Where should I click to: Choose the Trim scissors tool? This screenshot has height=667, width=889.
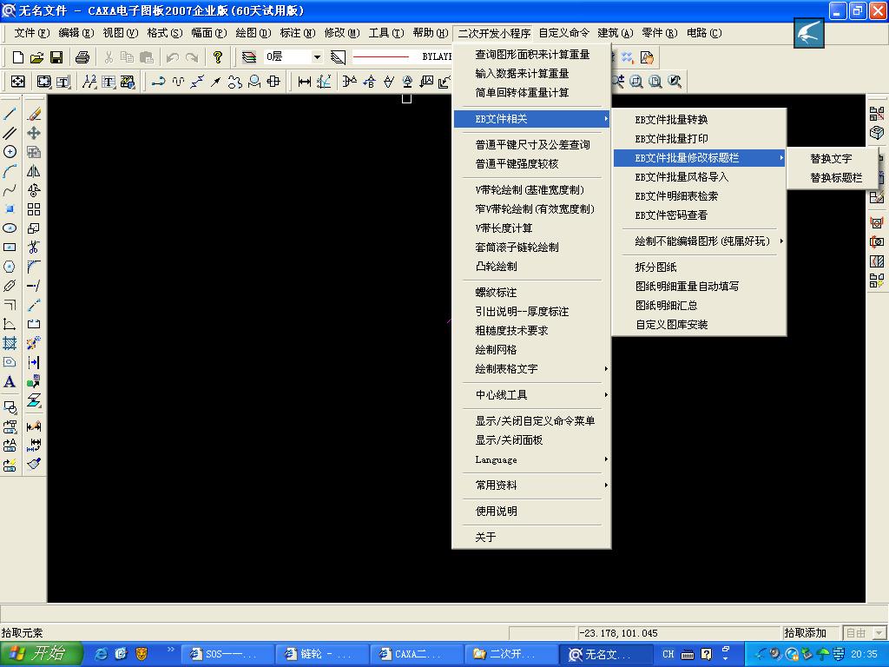[34, 248]
